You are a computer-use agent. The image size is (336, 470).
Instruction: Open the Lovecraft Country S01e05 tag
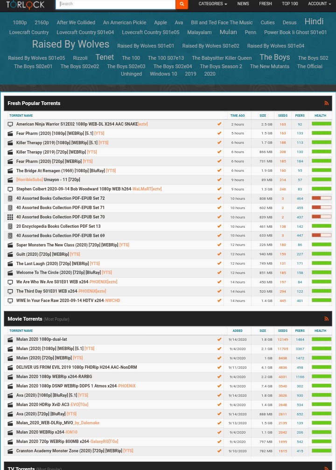(x=150, y=32)
